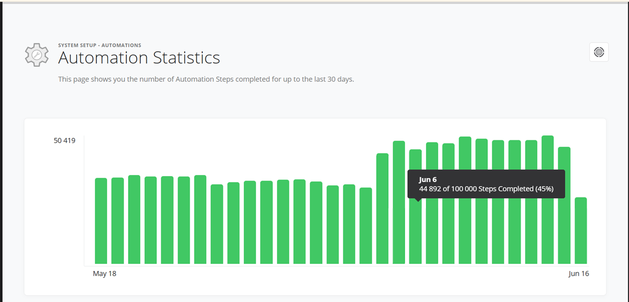Select the third bar from the left
Image resolution: width=629 pixels, height=302 pixels.
coord(134,220)
